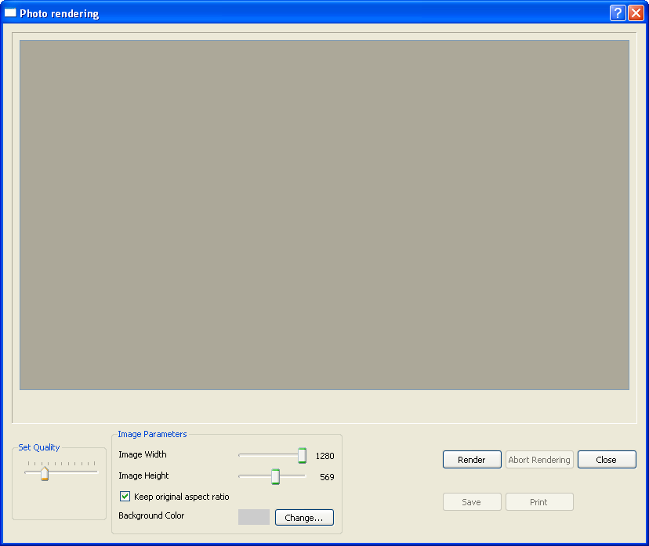Click the Set Quality slider handle
The width and height of the screenshot is (649, 546).
pyautogui.click(x=45, y=473)
